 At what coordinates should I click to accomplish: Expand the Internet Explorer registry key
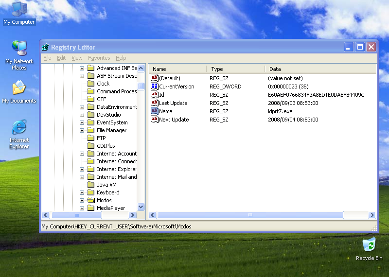pyautogui.click(x=82, y=170)
